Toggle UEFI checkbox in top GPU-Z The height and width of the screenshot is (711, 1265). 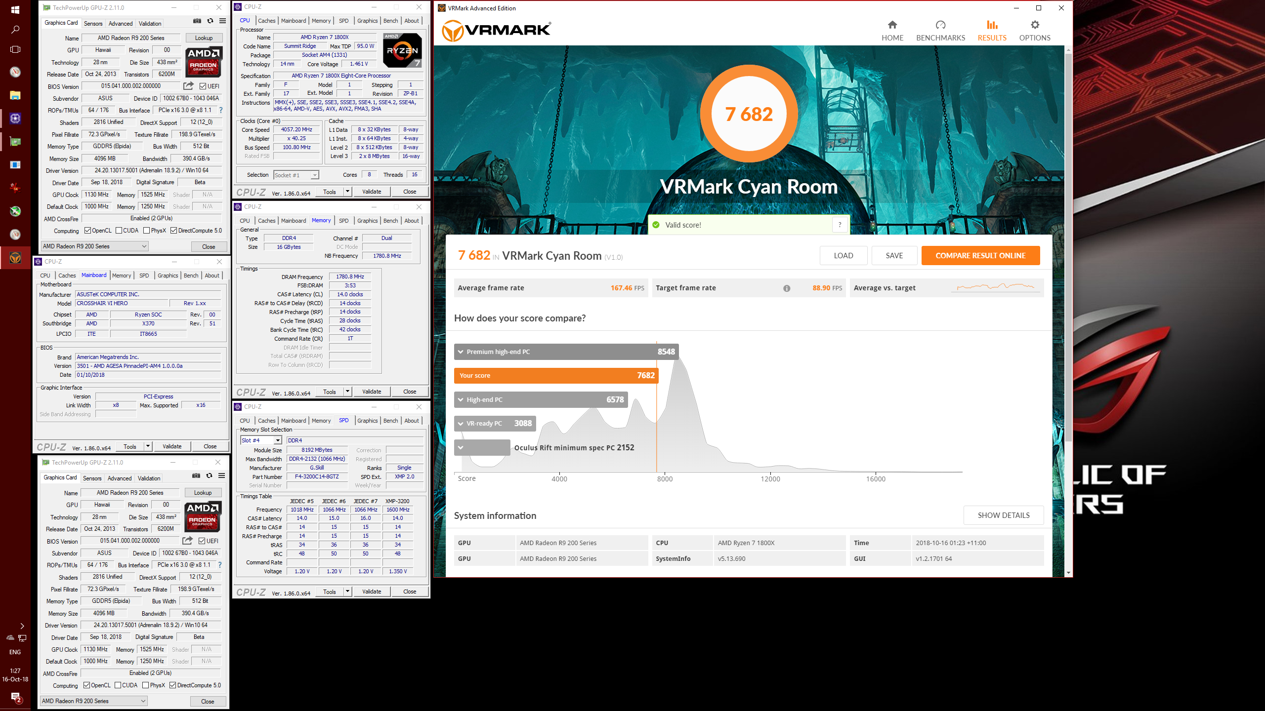[203, 86]
